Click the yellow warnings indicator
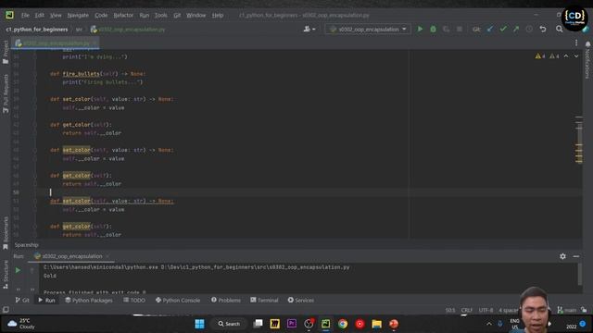The image size is (593, 333). 540,56
